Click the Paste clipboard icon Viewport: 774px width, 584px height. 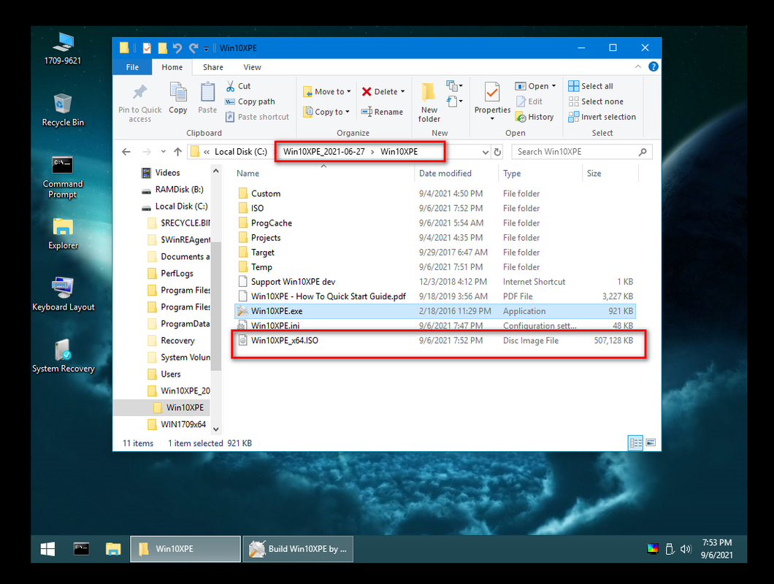coord(207,99)
